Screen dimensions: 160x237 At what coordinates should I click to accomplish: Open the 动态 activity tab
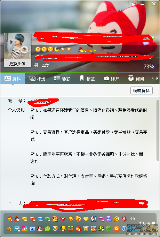[62, 79]
